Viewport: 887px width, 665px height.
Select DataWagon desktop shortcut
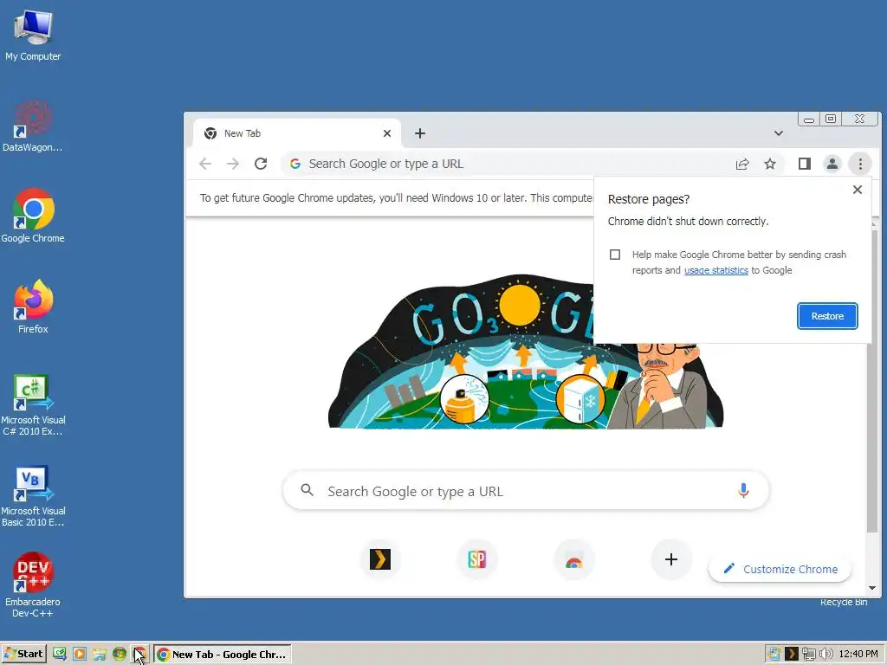tap(32, 126)
